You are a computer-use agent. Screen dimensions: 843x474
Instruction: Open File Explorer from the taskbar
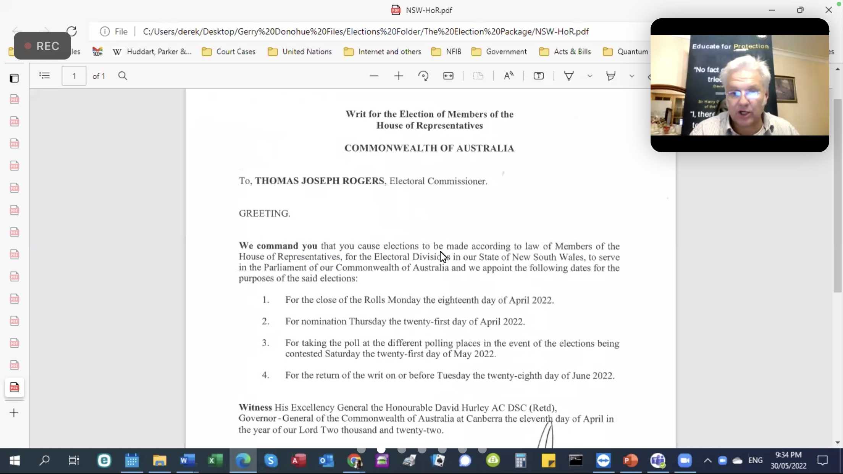point(160,461)
